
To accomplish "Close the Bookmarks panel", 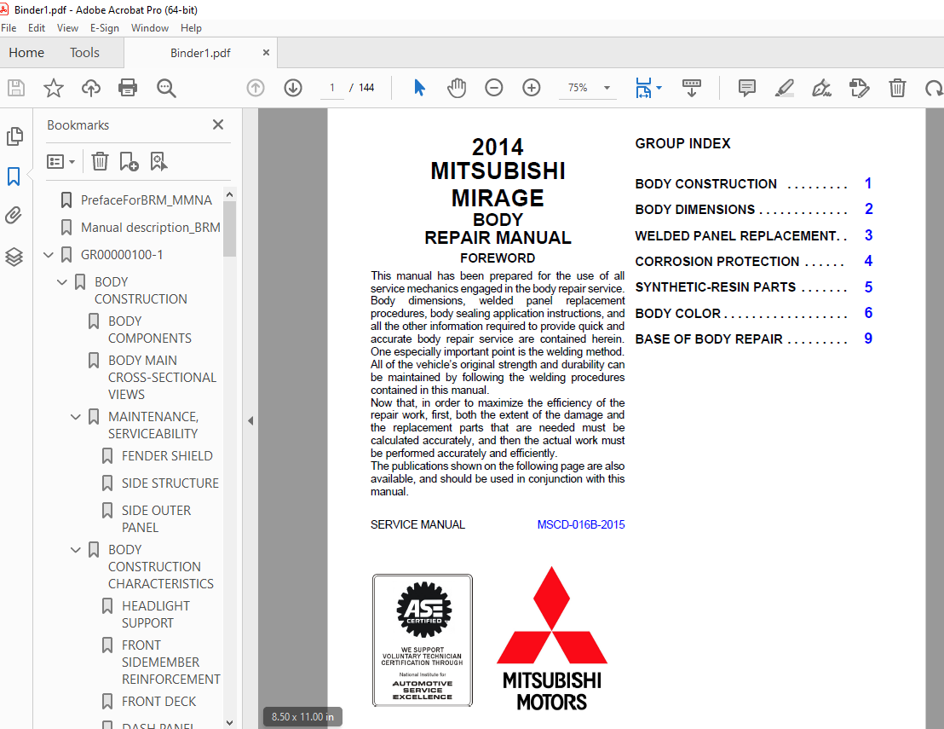I will click(218, 124).
